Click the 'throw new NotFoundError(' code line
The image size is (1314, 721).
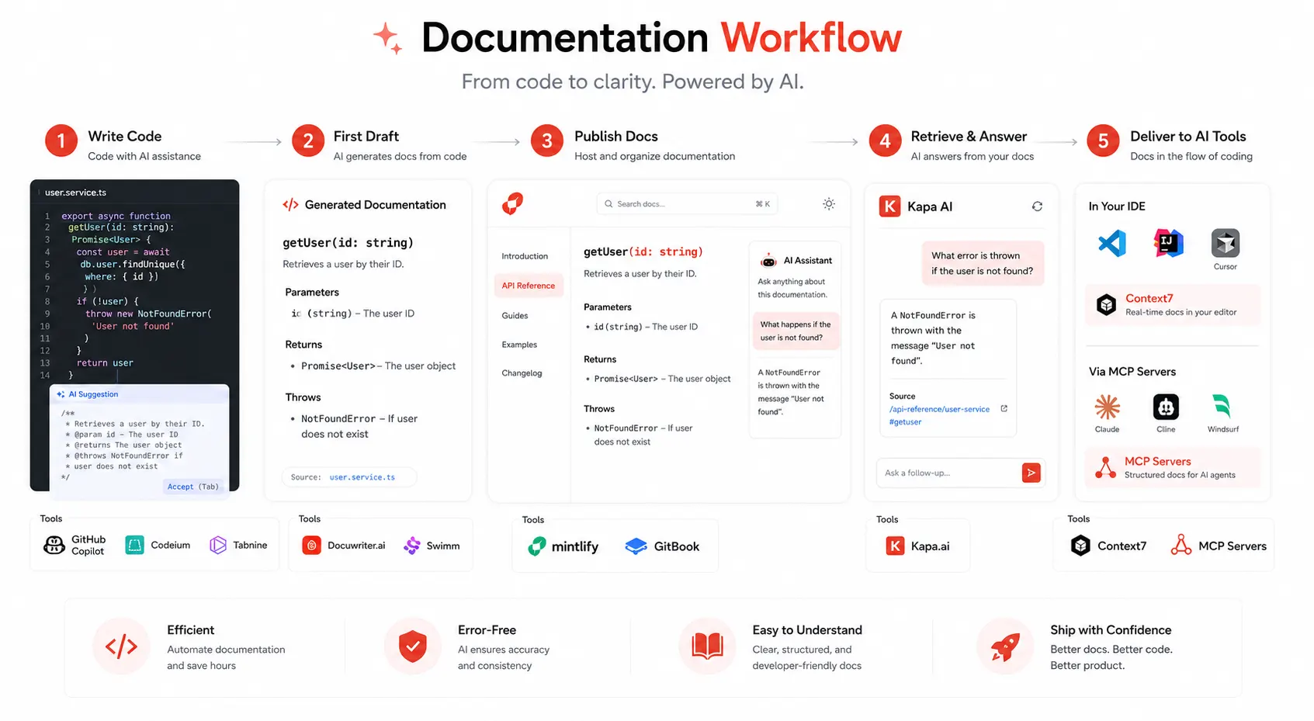(x=148, y=314)
